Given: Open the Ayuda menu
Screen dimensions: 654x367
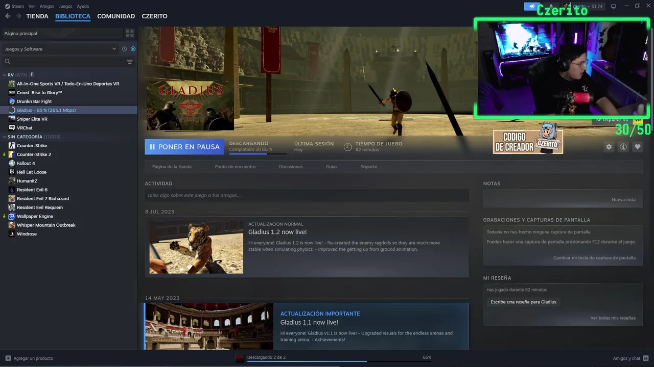Looking at the screenshot, I should tap(83, 6).
